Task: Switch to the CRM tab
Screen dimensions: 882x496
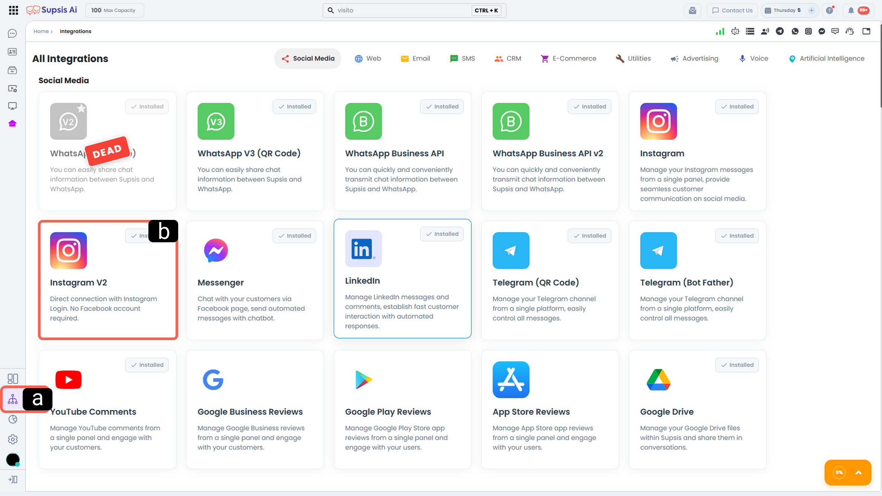Action: click(508, 58)
